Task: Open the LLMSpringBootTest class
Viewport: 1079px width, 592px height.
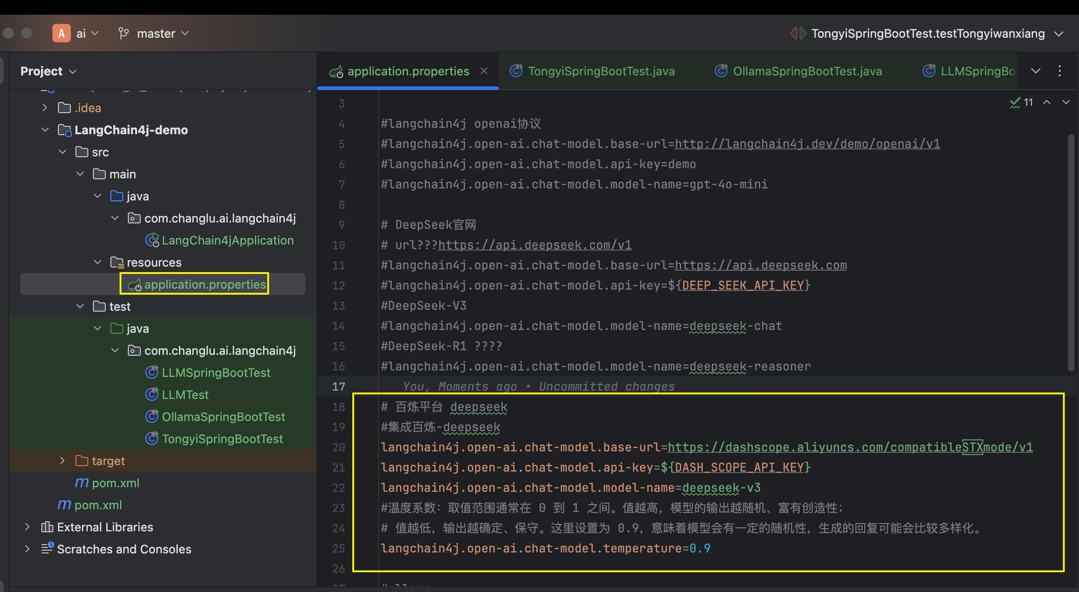Action: pos(208,373)
